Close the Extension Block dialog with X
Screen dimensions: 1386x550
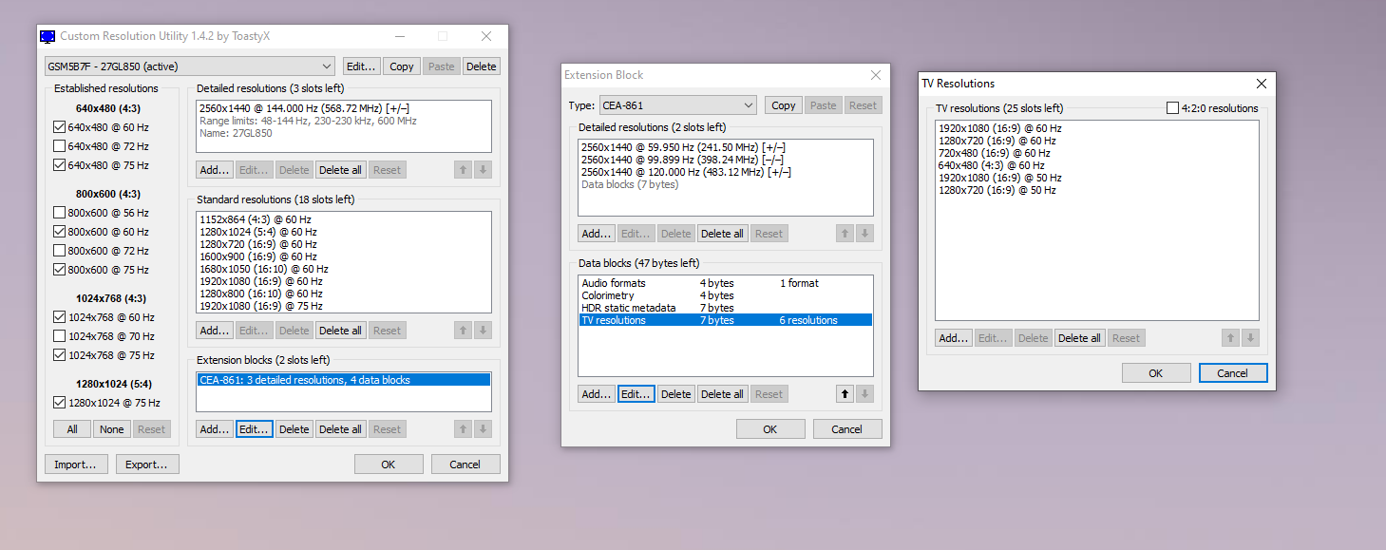coord(875,75)
